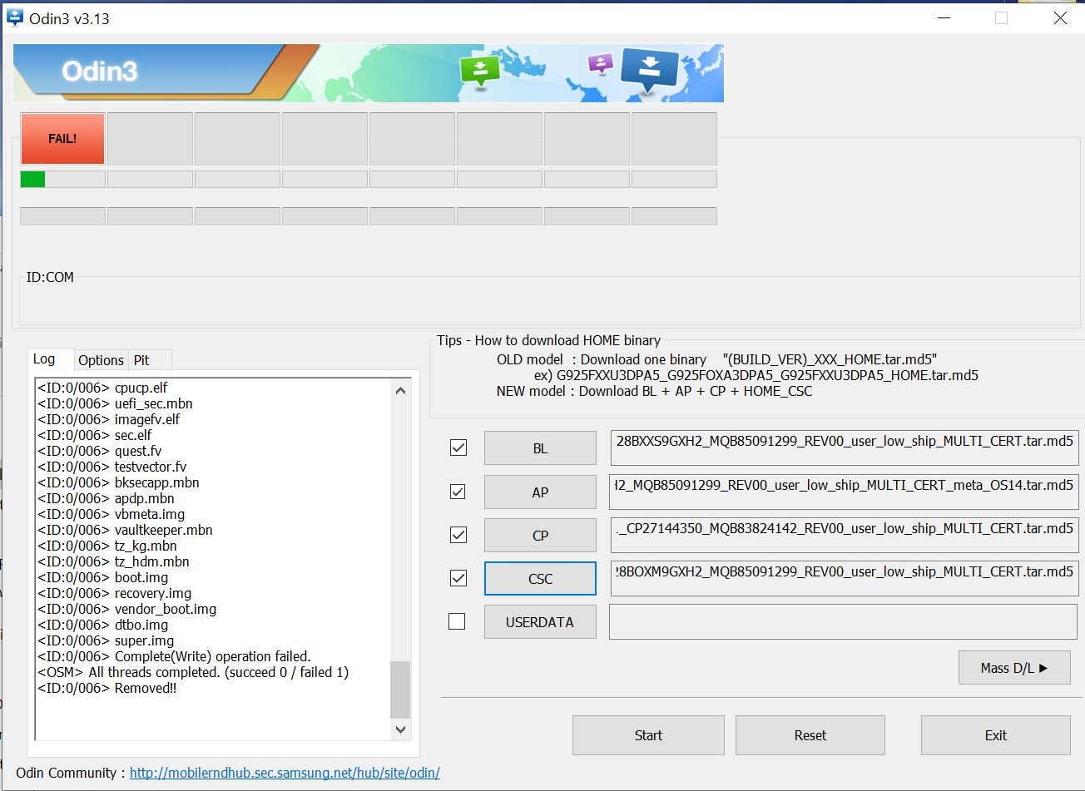Open the Mass D/L menu button
Viewport: 1085px width, 791px height.
coord(1014,668)
